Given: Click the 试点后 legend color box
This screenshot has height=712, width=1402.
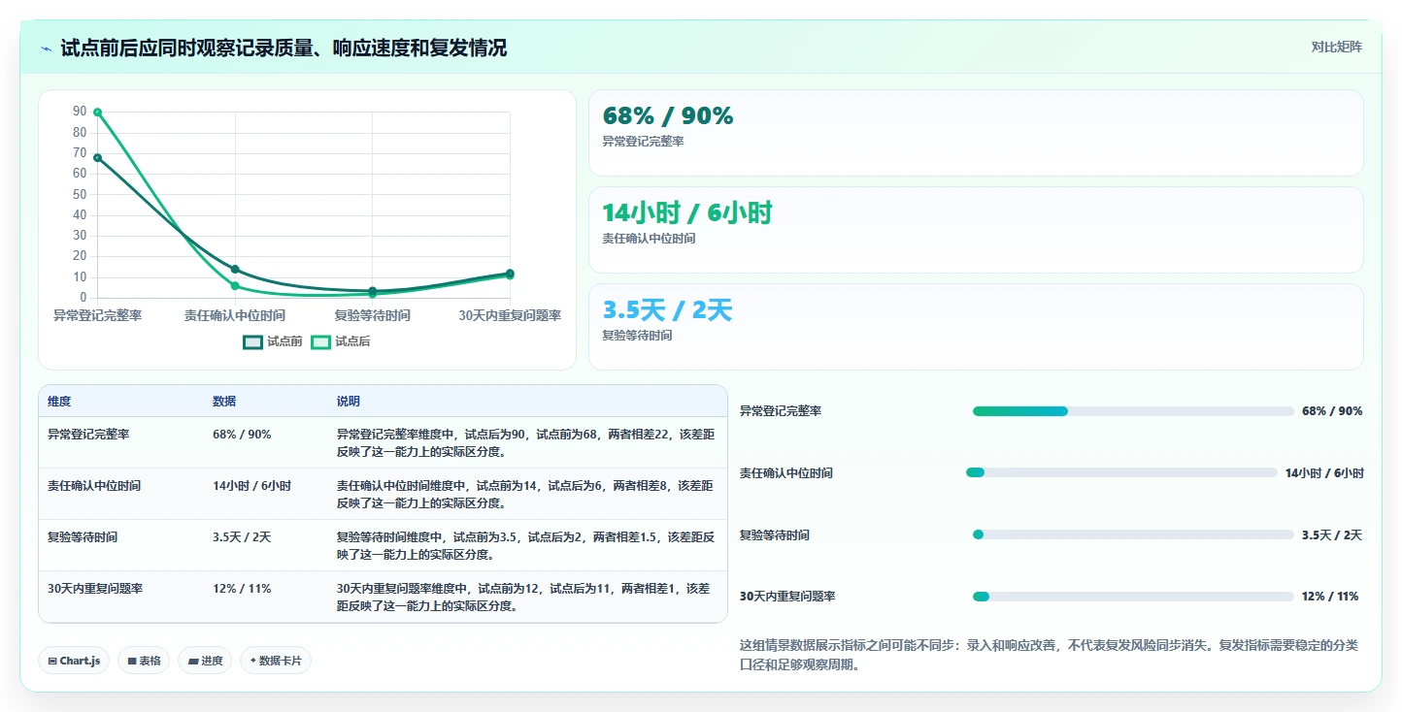Looking at the screenshot, I should pyautogui.click(x=320, y=341).
